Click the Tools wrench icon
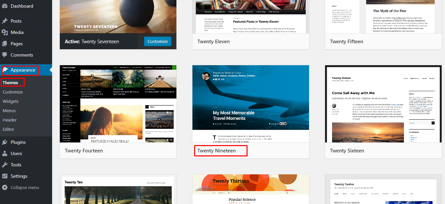Screen dimensions: 445x204 5,165
